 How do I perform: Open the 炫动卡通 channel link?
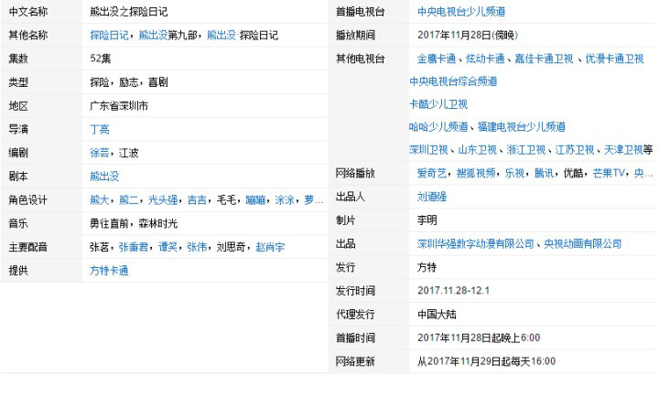tap(485, 59)
